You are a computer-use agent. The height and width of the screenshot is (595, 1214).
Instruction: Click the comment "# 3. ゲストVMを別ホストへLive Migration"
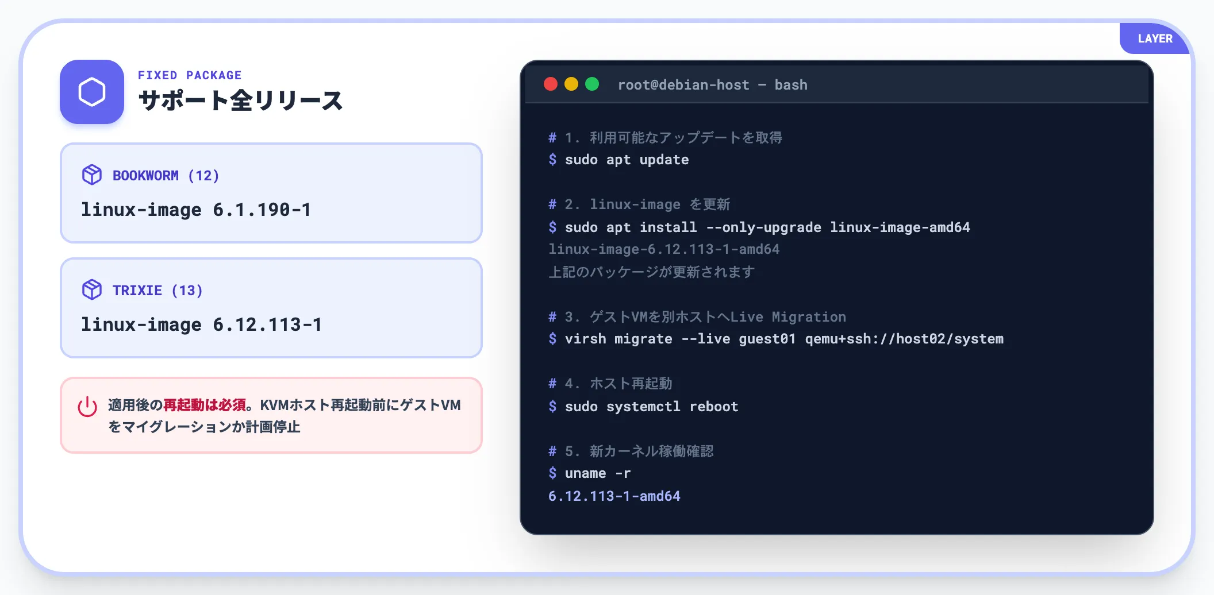pos(697,317)
